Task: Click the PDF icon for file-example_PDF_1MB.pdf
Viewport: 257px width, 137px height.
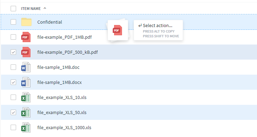Action: coord(26,37)
